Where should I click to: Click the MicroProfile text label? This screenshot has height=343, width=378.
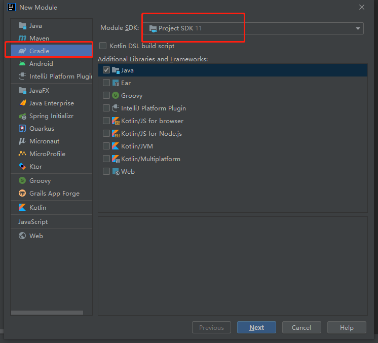coord(47,154)
